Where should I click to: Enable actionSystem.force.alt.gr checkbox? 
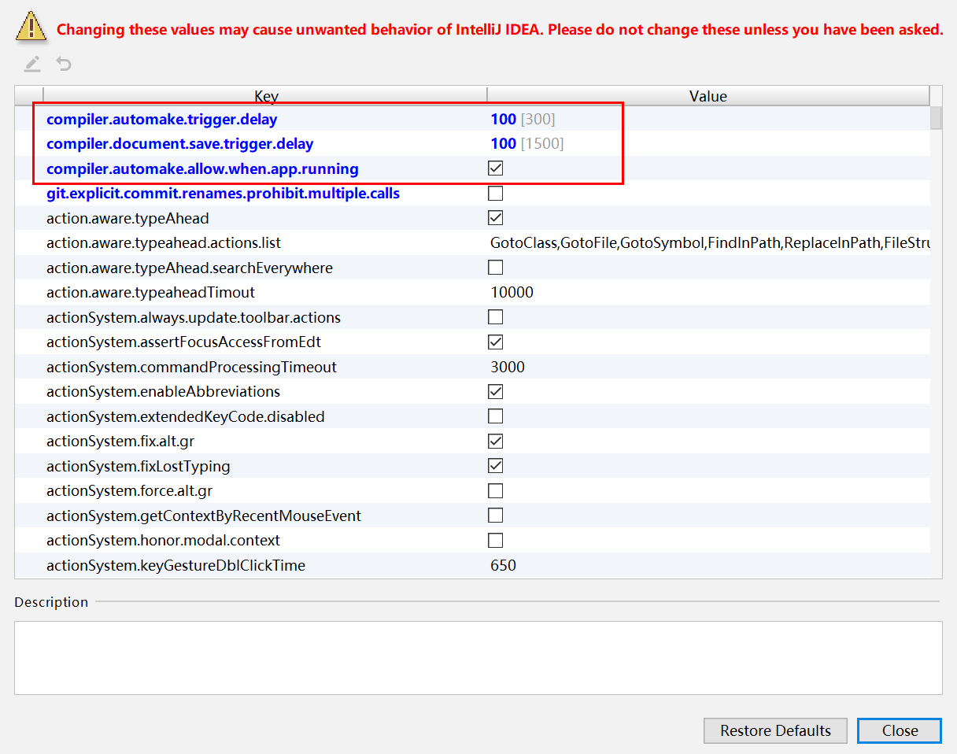[x=495, y=491]
